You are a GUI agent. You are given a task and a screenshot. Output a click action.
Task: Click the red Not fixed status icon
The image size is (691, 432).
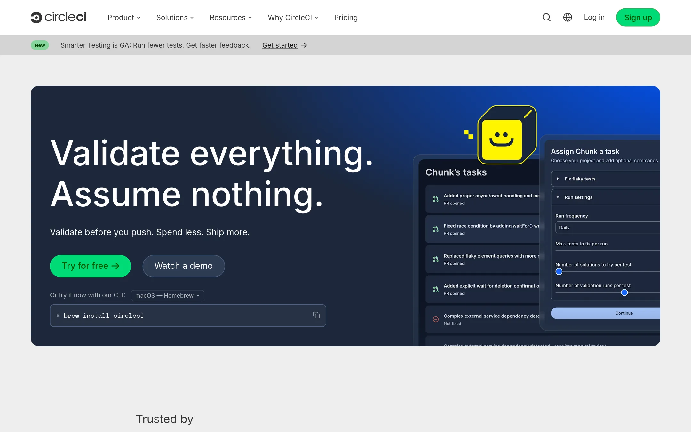pyautogui.click(x=436, y=319)
